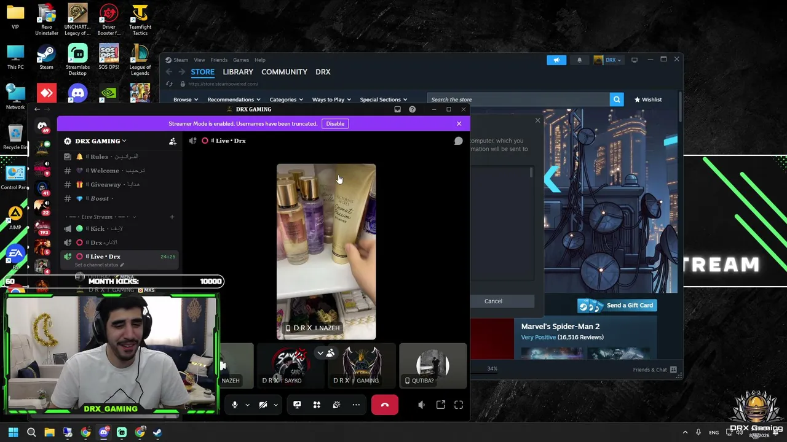Expand the Categories dropdown

tap(286, 99)
